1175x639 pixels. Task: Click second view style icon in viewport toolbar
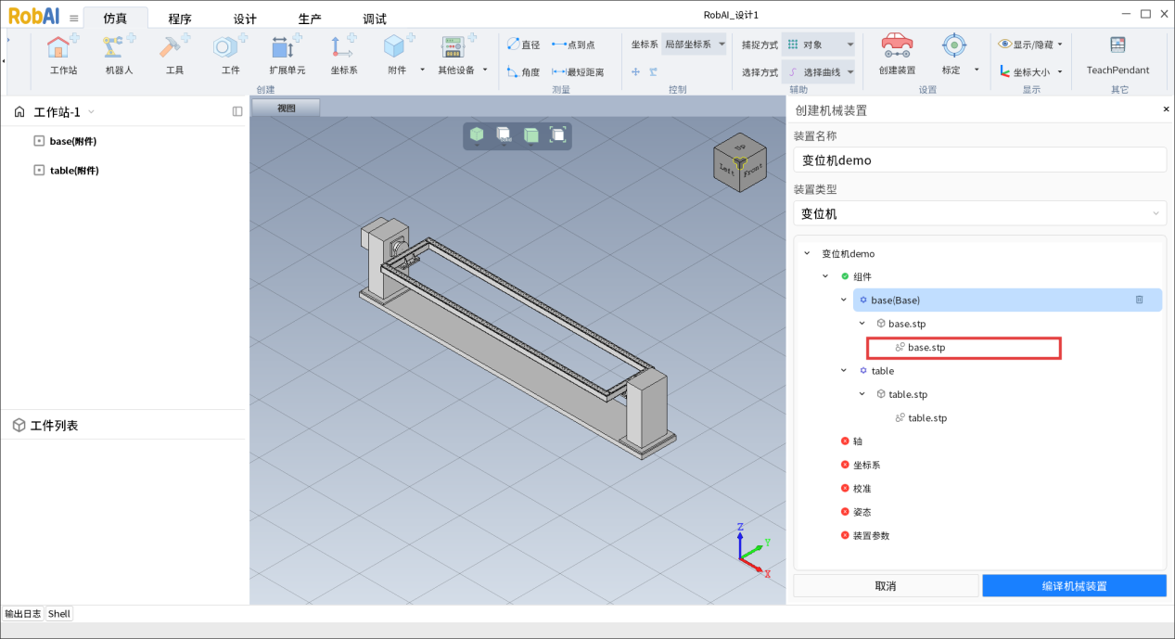[504, 135]
